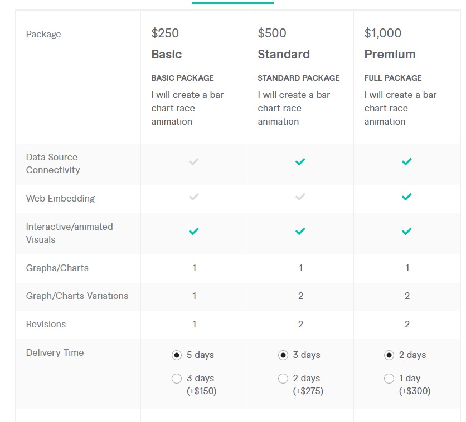Select Standard 3 days delivery option
This screenshot has width=466, height=422.
click(x=283, y=355)
